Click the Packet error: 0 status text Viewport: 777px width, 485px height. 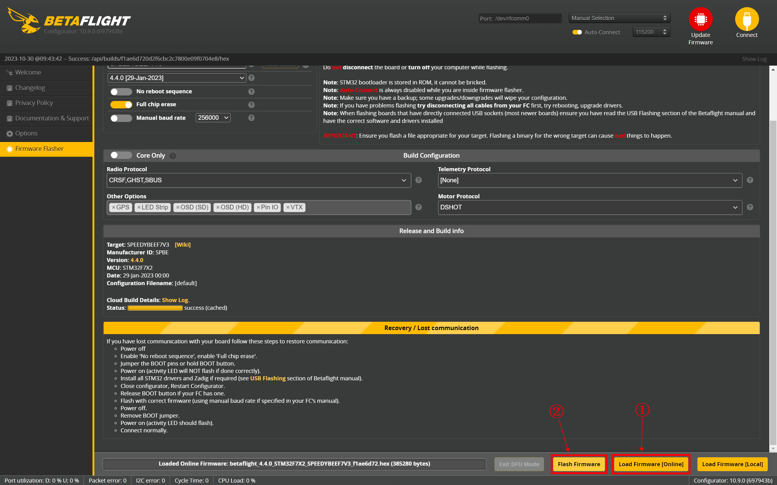108,480
